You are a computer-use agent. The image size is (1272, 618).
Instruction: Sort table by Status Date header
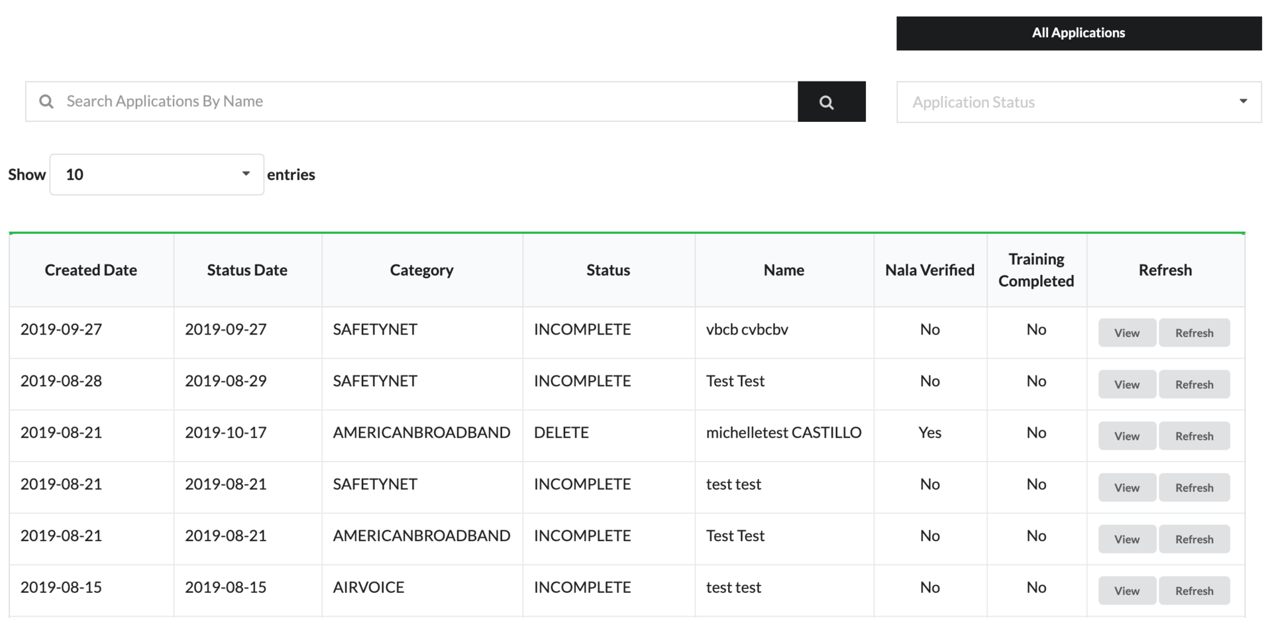[x=247, y=270]
